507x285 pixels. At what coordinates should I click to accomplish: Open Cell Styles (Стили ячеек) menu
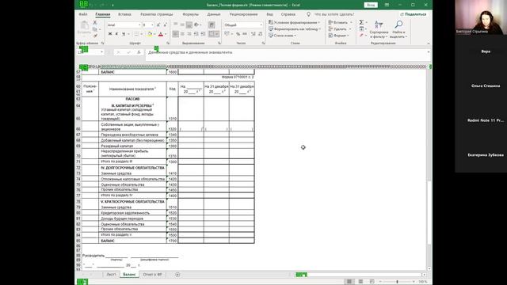282,35
